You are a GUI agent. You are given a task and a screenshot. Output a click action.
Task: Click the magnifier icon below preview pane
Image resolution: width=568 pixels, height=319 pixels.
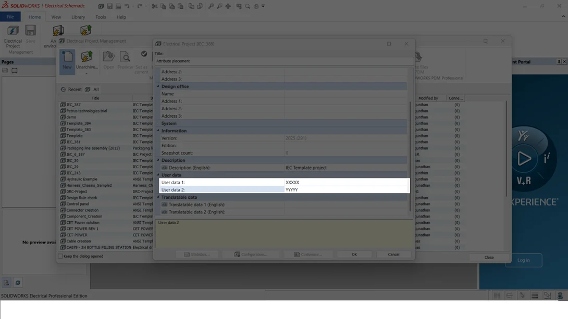pyautogui.click(x=7, y=283)
